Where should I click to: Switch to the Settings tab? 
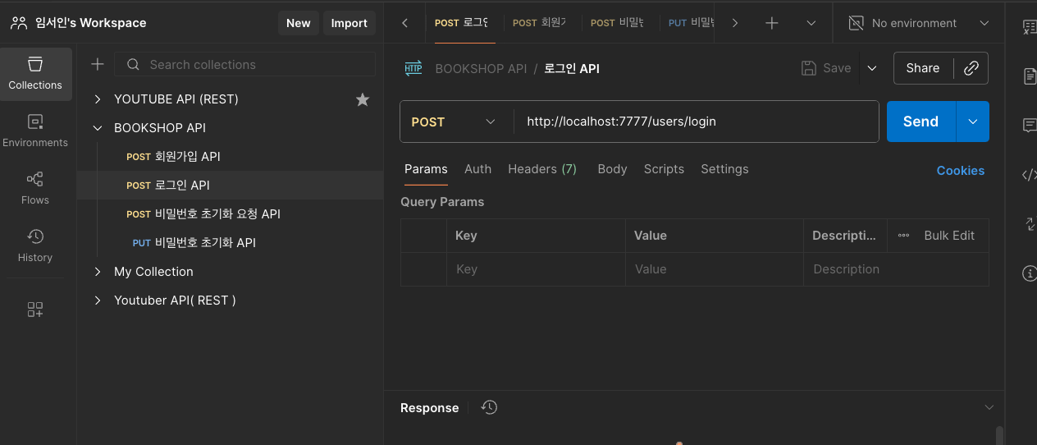(x=724, y=169)
